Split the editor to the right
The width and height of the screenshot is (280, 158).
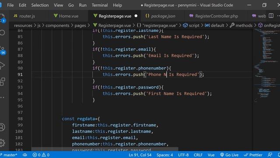coord(271,16)
